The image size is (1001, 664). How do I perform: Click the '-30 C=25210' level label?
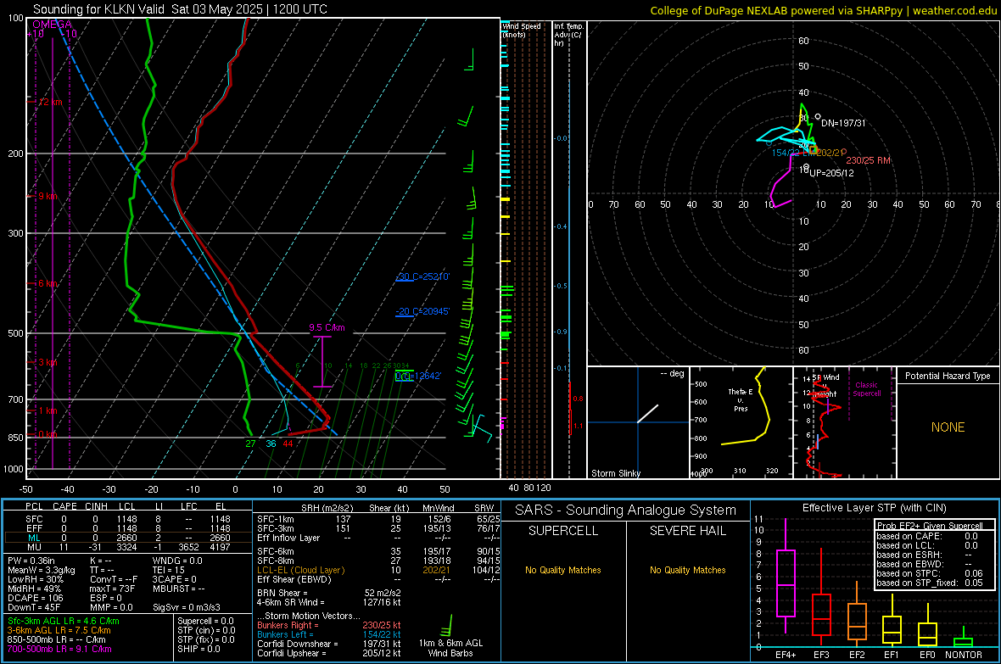point(422,276)
